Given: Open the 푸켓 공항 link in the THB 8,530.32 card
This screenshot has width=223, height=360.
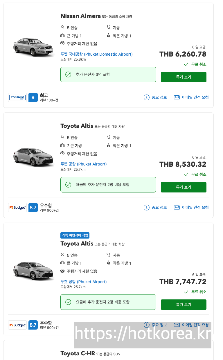Looking at the screenshot, I should [84, 164].
